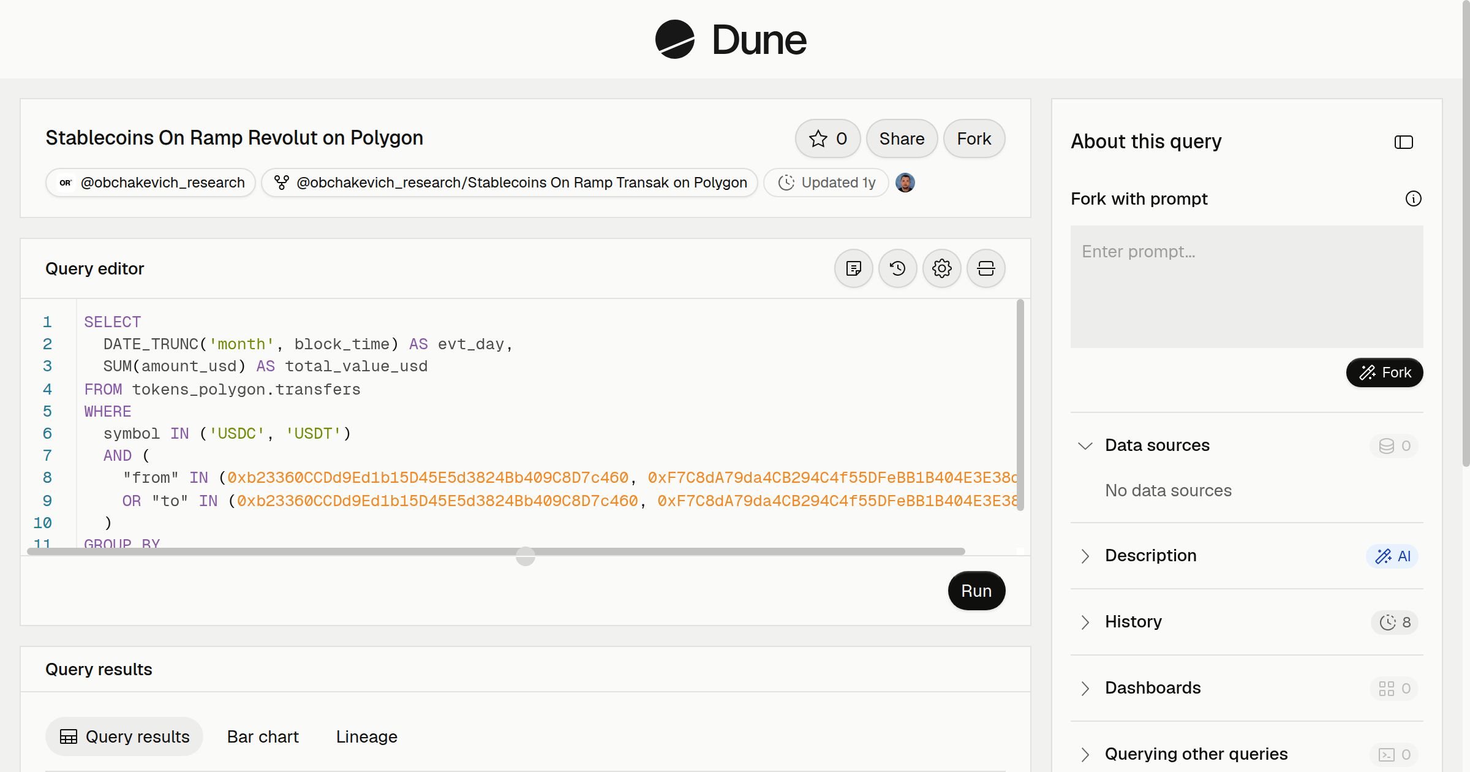This screenshot has height=772, width=1470.
Task: Open the forked-from Transak on Polygon query link
Action: coord(510,183)
